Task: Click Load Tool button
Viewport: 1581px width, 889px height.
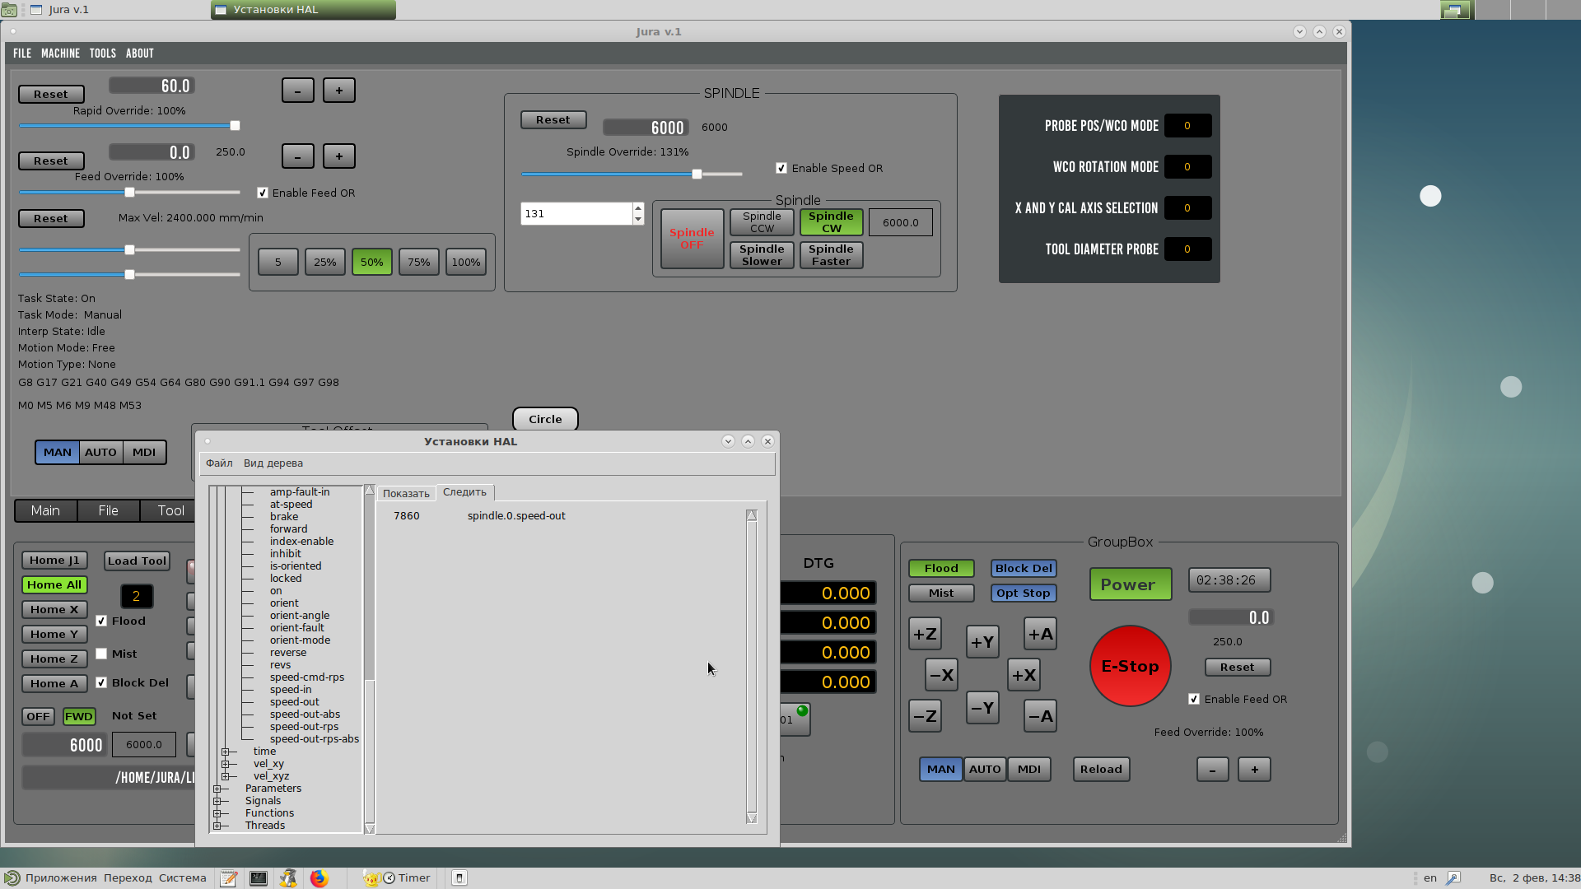Action: [137, 561]
